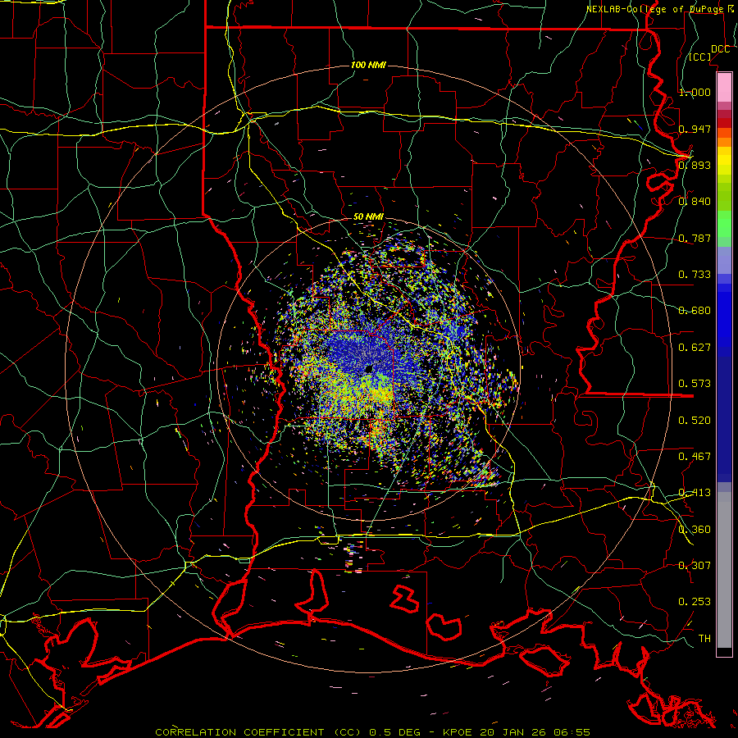The width and height of the screenshot is (738, 738).
Task: Click the bright green segment of color bar
Action: coord(724,224)
